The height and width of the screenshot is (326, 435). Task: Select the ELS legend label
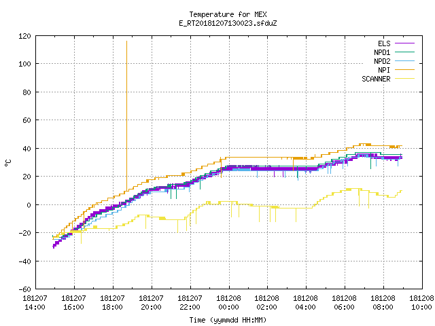[x=384, y=43]
